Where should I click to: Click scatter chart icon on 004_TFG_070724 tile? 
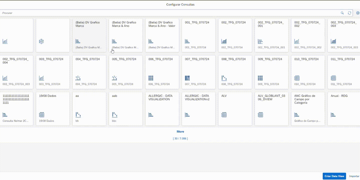pos(78,78)
